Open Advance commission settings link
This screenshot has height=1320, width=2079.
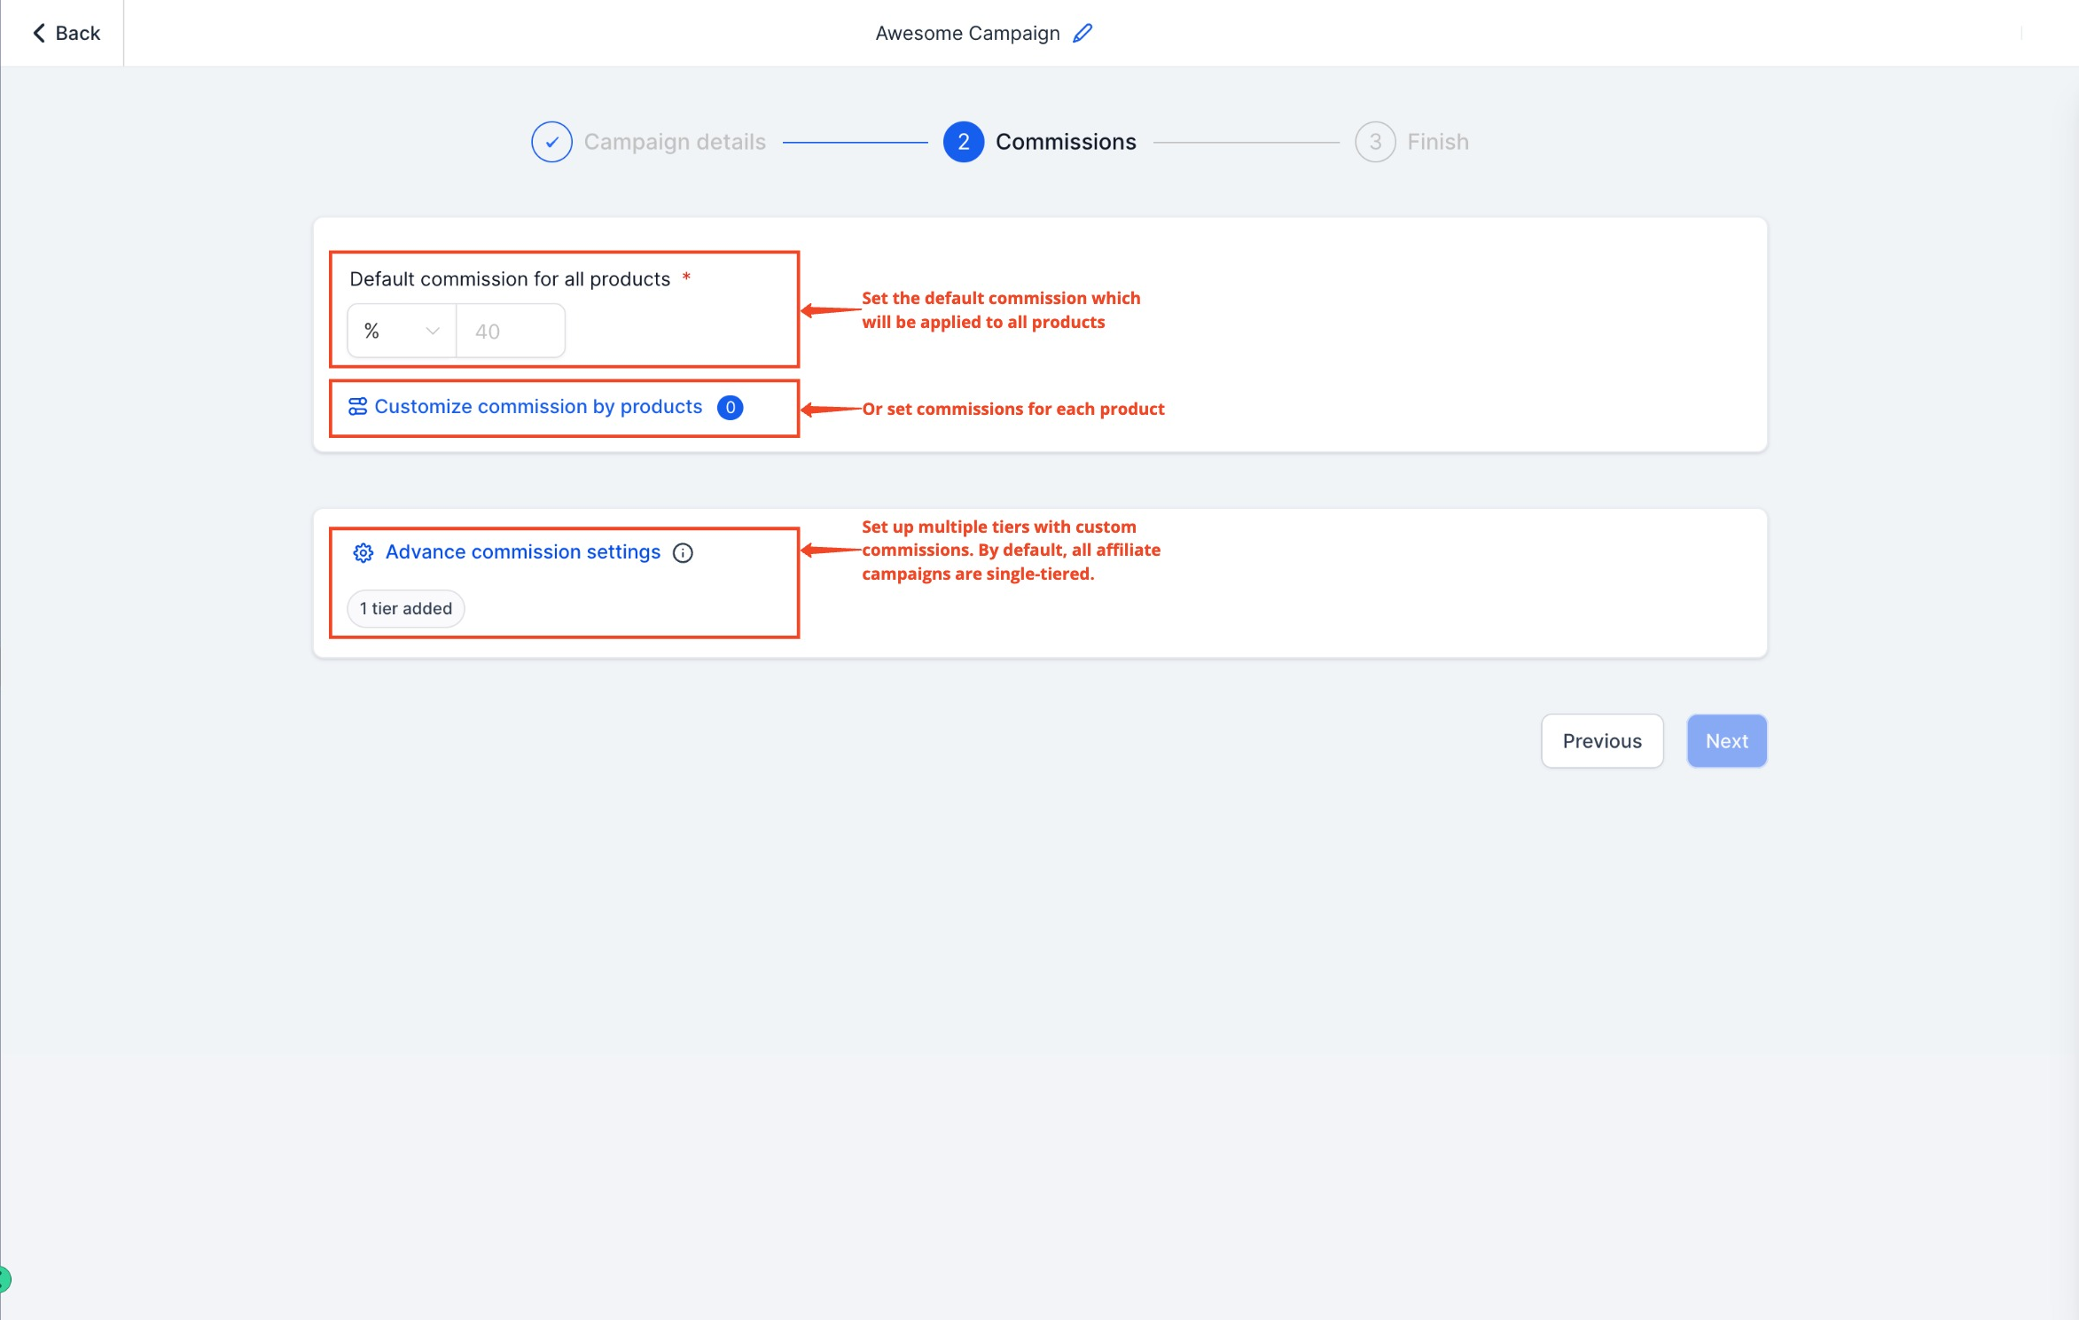[x=523, y=552]
